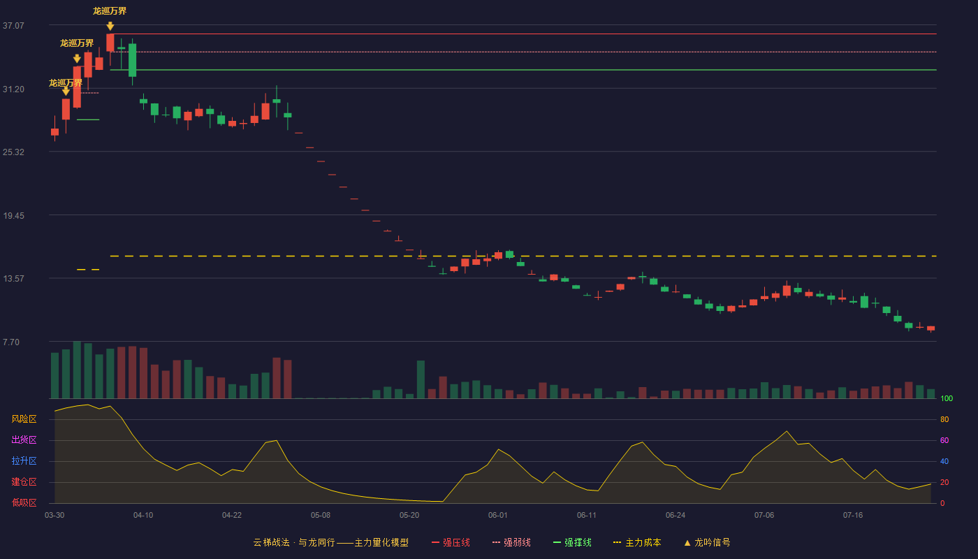Click the topmost 龙巡万界 arrow marker
978x559 pixels.
tap(110, 27)
